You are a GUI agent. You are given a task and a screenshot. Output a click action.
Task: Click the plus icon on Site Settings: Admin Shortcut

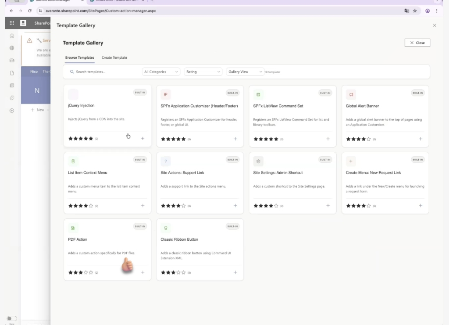(x=328, y=205)
